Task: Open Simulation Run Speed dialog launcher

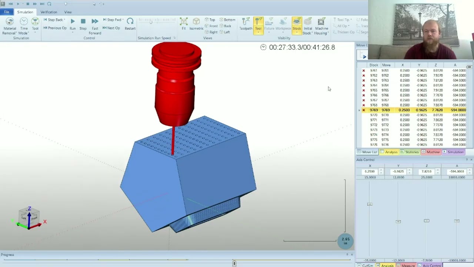Action: 174,38
